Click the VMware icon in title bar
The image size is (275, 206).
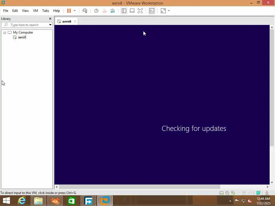click(x=3, y=2)
